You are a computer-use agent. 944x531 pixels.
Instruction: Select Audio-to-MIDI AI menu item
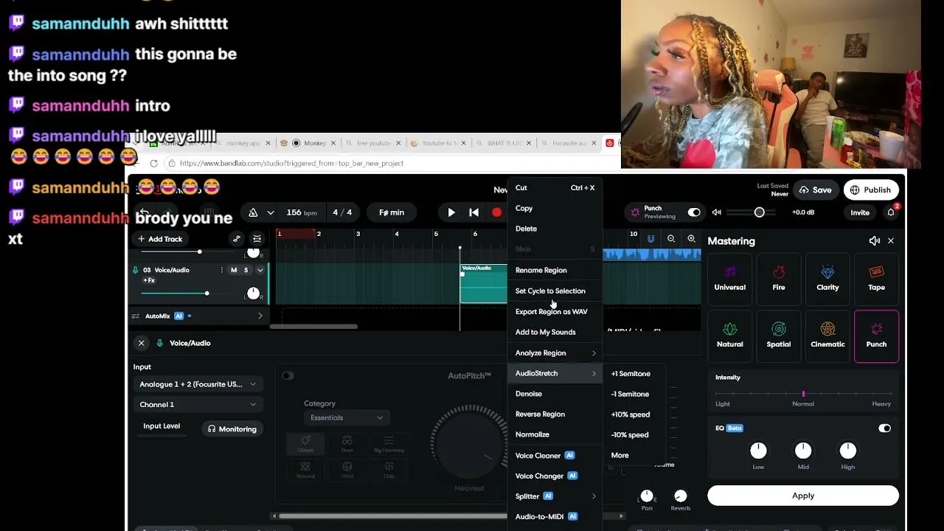(555, 516)
